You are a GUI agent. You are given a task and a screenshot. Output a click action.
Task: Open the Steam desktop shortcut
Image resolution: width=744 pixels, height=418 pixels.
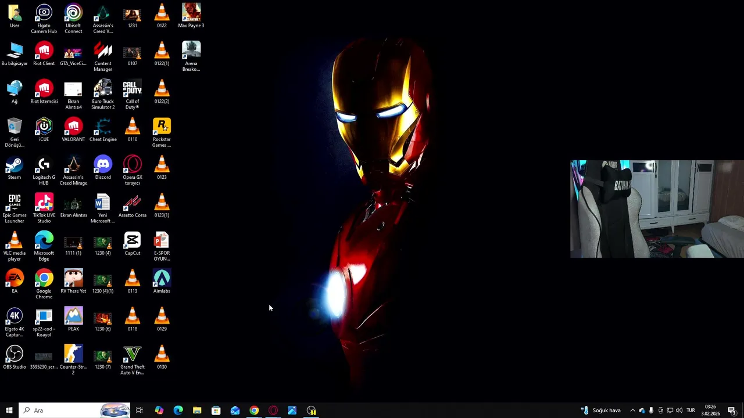(15, 168)
